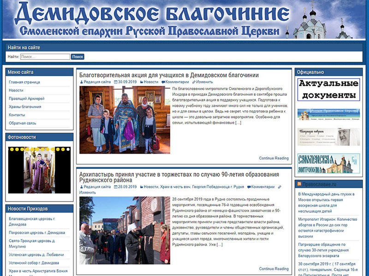
Task: Click the author icon beside the 28.09.2019 post
Action: [82, 187]
